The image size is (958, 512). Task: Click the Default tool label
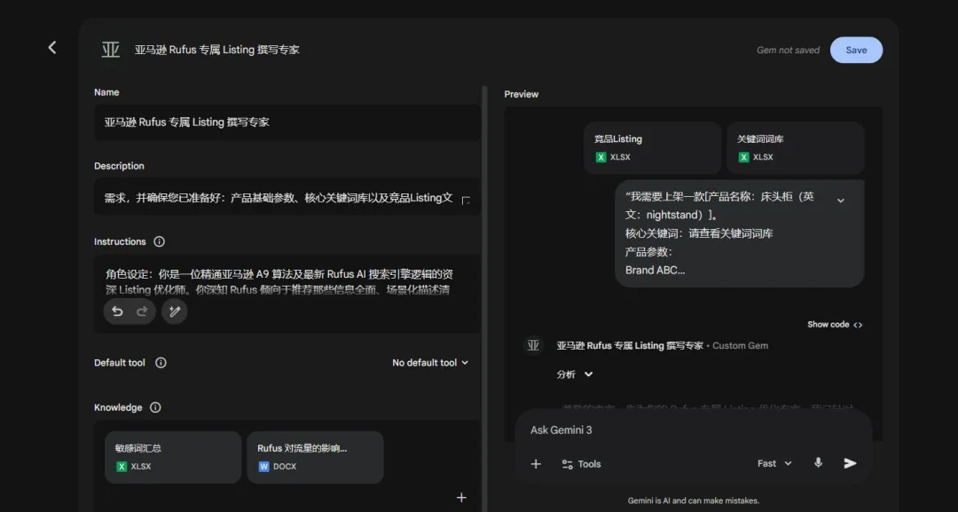[120, 362]
